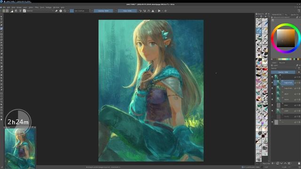Hide the gray bottom layer
The image size is (301, 169).
(x=272, y=122)
